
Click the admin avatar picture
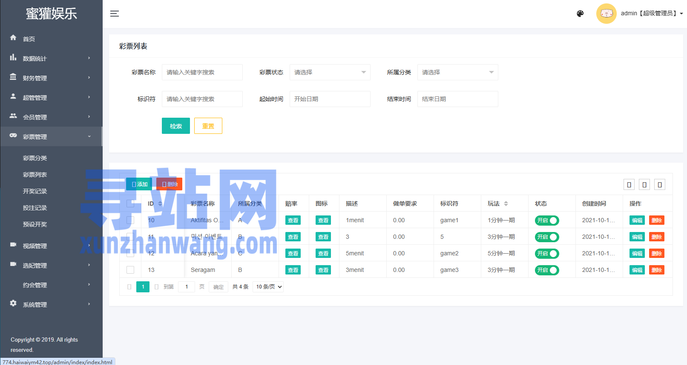point(607,14)
